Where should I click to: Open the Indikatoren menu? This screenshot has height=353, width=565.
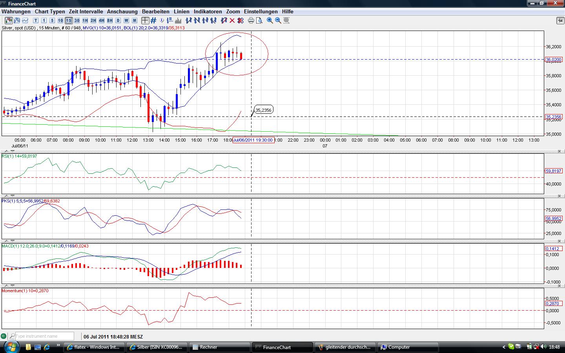click(x=208, y=11)
